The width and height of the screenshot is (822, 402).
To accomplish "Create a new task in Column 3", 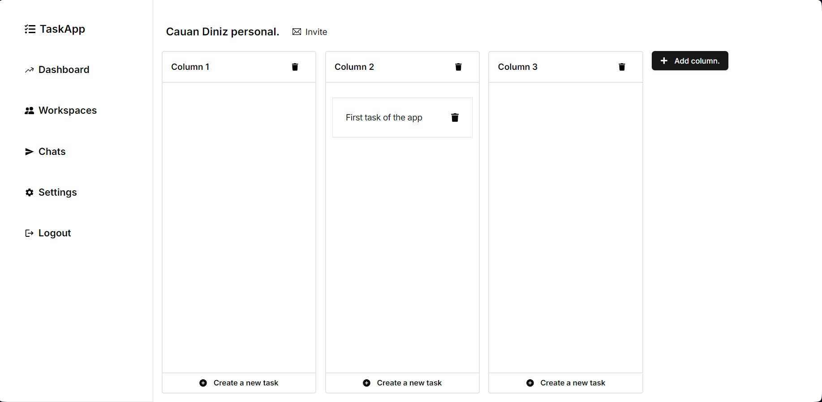I will coord(565,383).
